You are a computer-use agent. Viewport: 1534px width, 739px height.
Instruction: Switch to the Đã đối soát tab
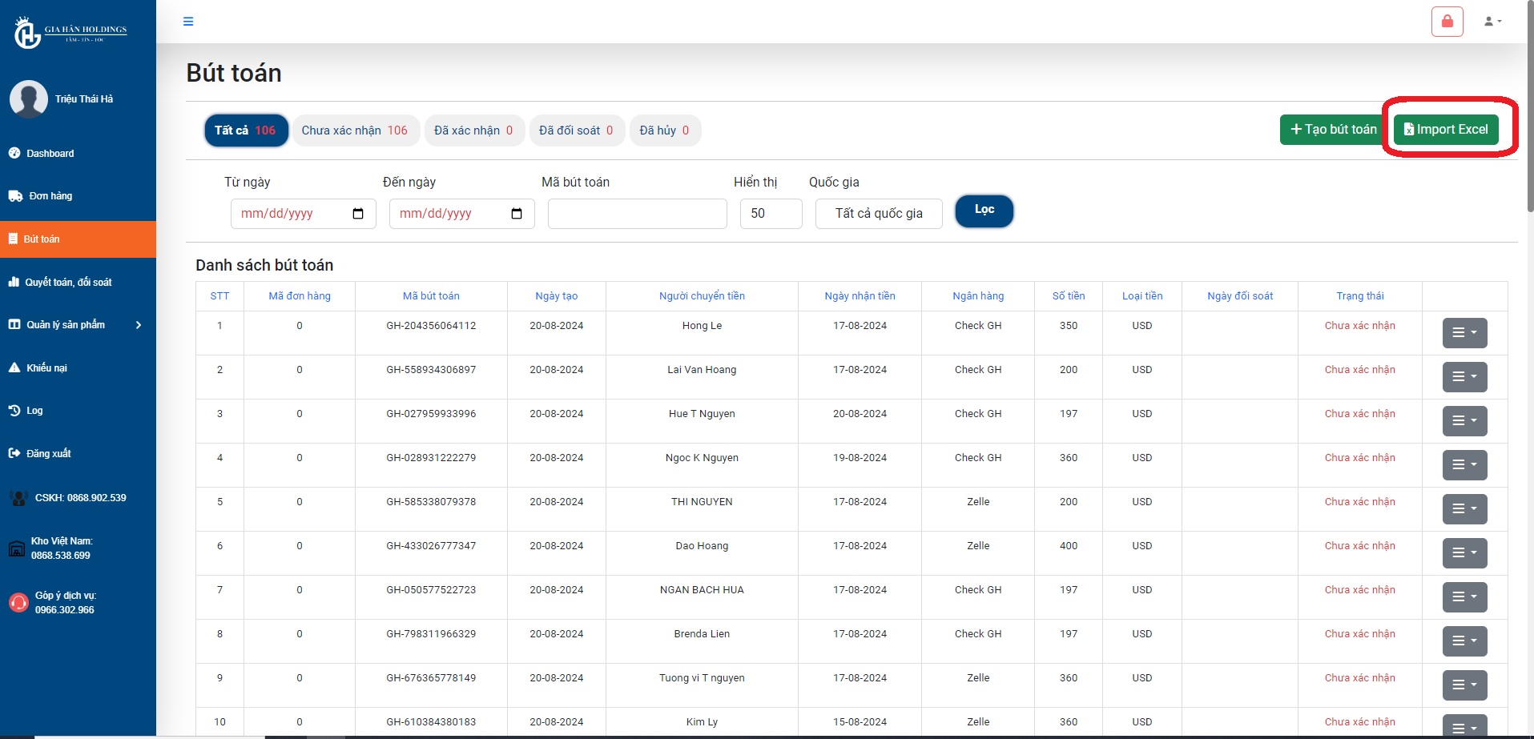click(575, 131)
